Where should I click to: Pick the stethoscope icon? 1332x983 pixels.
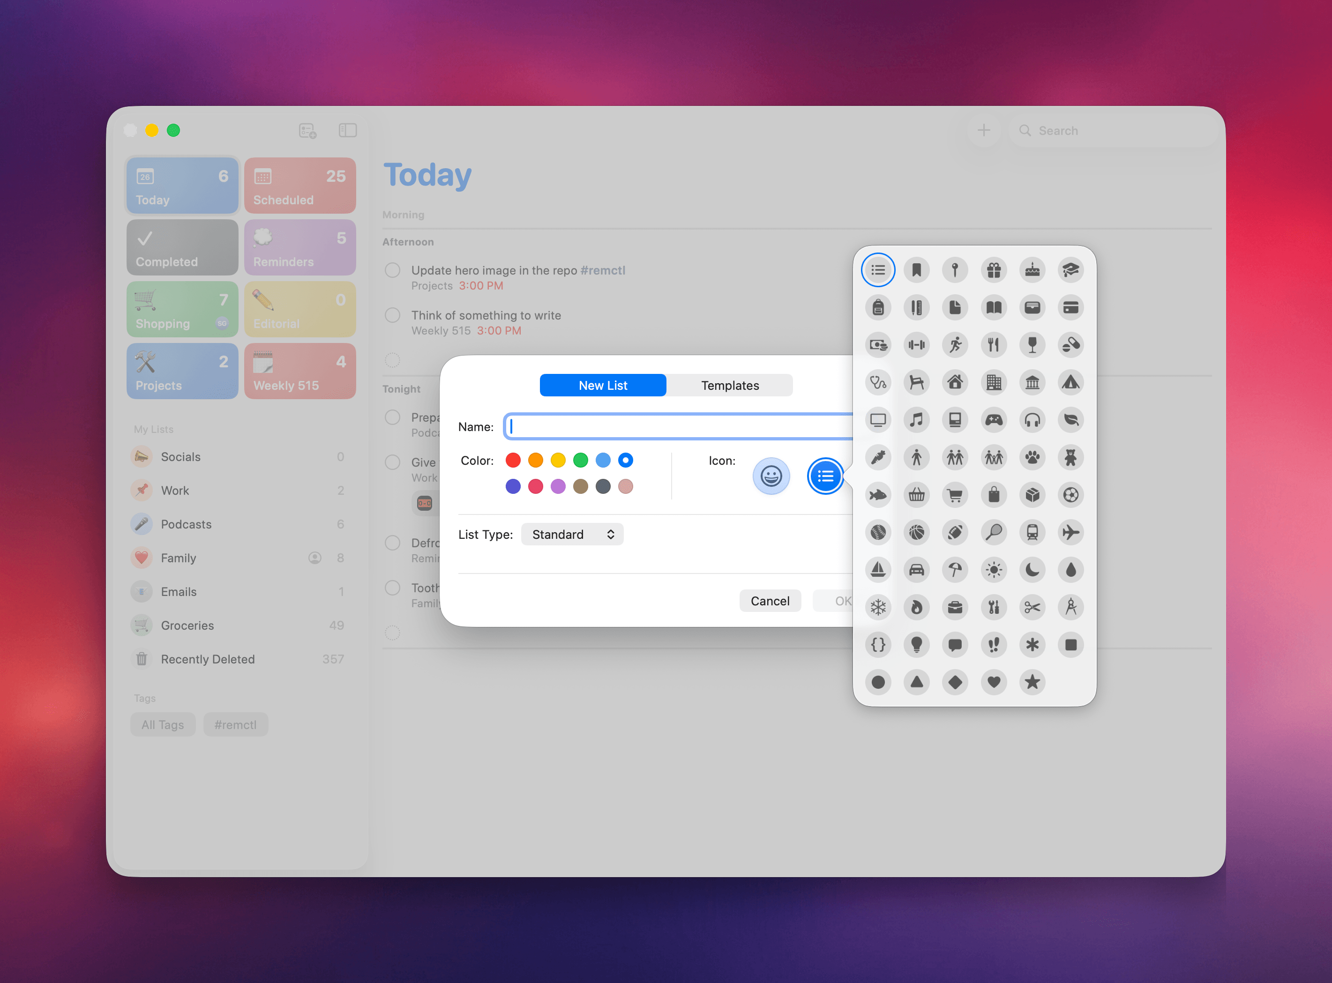pos(878,383)
